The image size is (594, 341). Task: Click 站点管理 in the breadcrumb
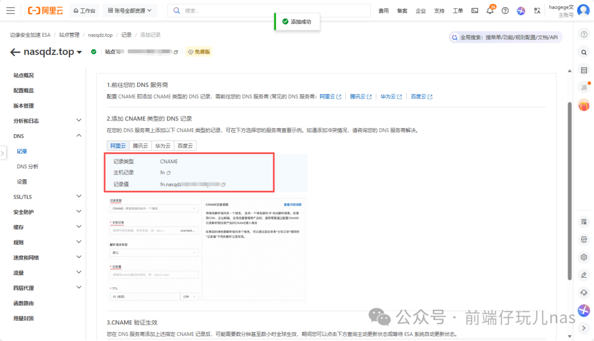69,35
